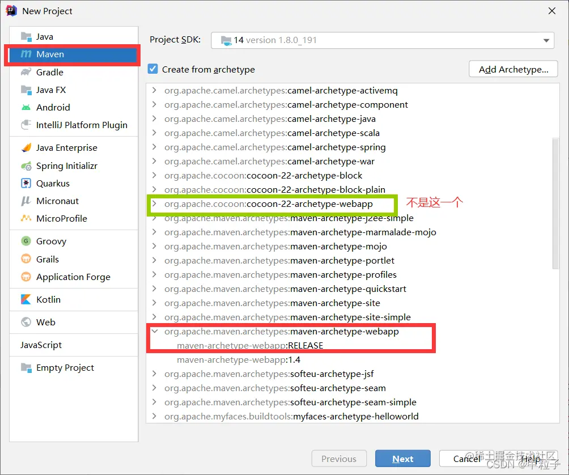Viewport: 569px width, 475px height.
Task: Click the SDK folder icon in combo box
Action: [226, 40]
